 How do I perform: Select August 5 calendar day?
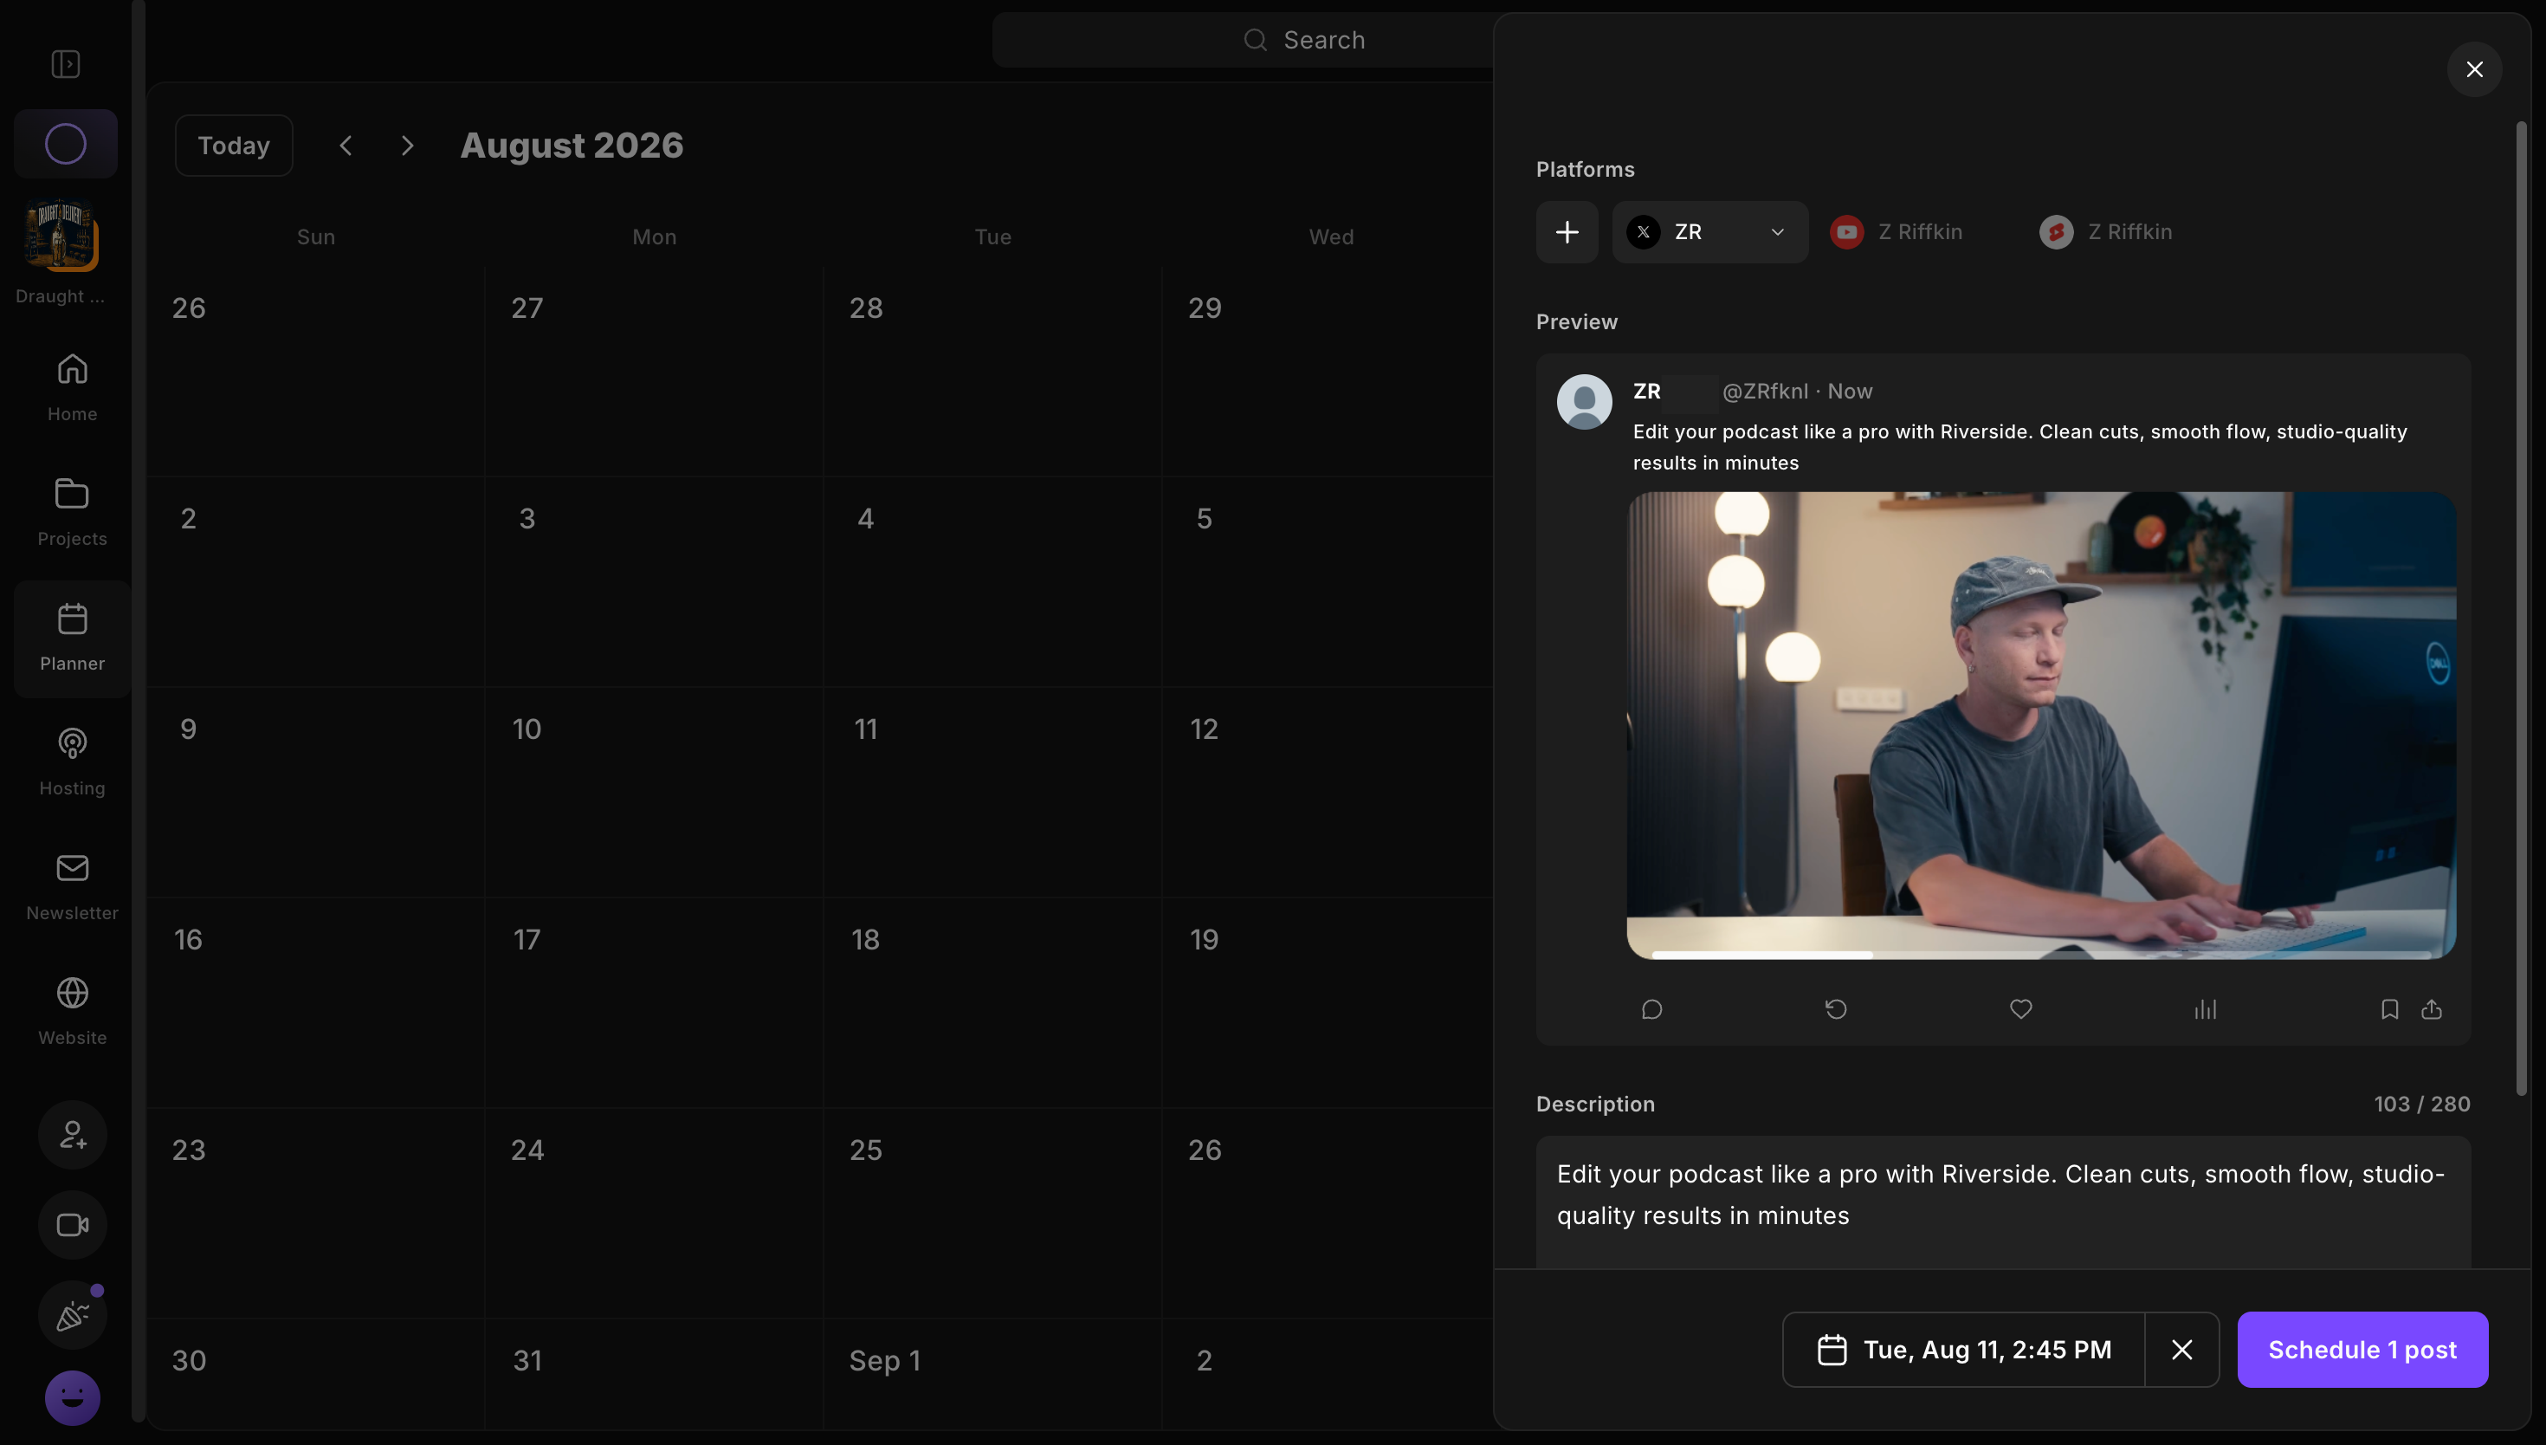click(x=1329, y=581)
